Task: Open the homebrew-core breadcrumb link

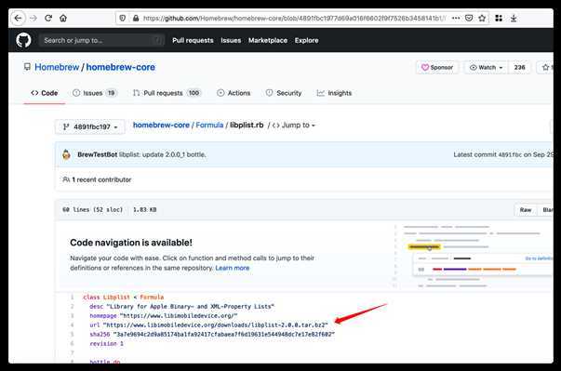Action: pos(161,126)
